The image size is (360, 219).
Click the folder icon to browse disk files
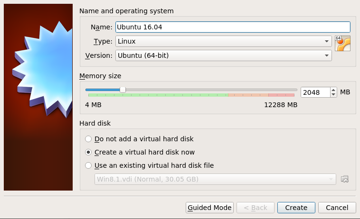(x=345, y=179)
